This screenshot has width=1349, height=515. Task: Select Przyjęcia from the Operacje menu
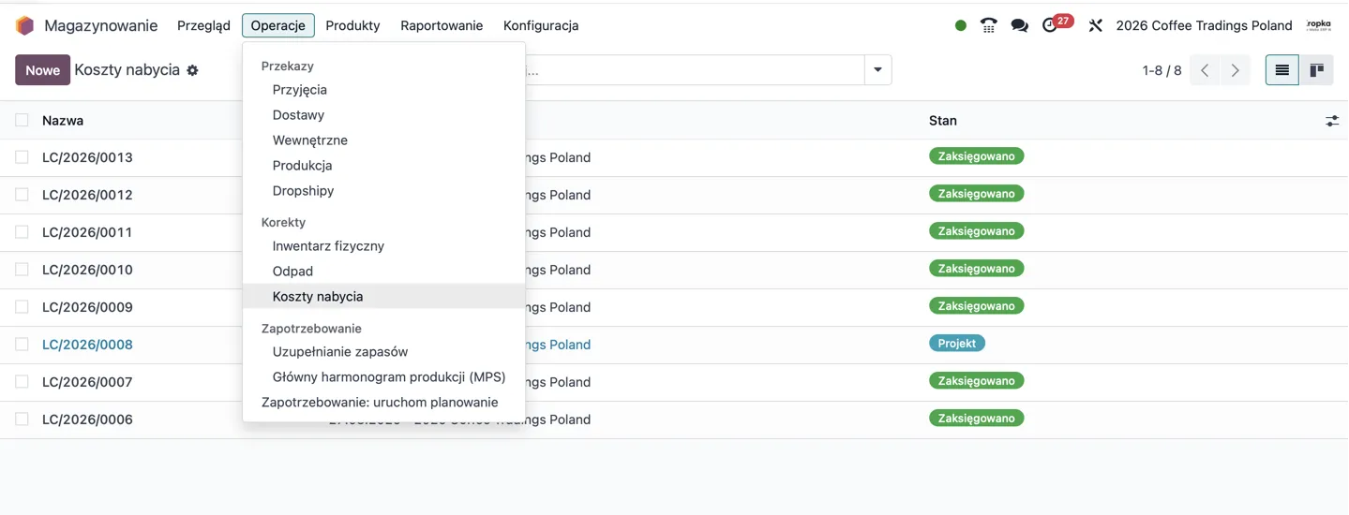click(x=383, y=90)
